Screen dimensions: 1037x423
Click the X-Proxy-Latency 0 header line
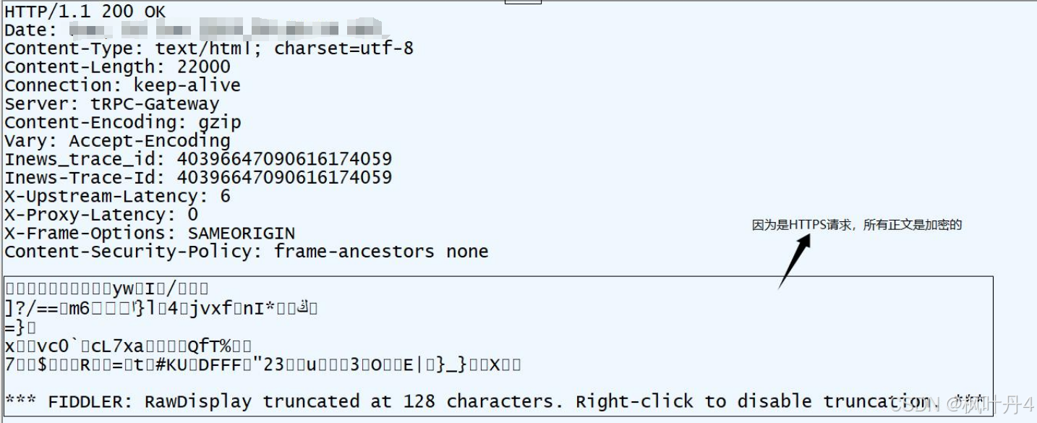coord(101,214)
